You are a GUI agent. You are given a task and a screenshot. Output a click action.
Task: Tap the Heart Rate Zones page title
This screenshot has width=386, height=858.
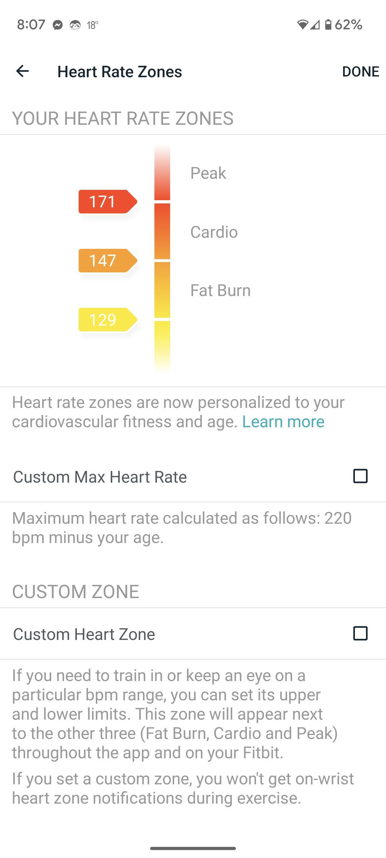(120, 71)
